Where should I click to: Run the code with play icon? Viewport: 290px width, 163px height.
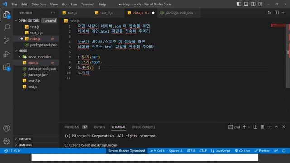[269, 13]
